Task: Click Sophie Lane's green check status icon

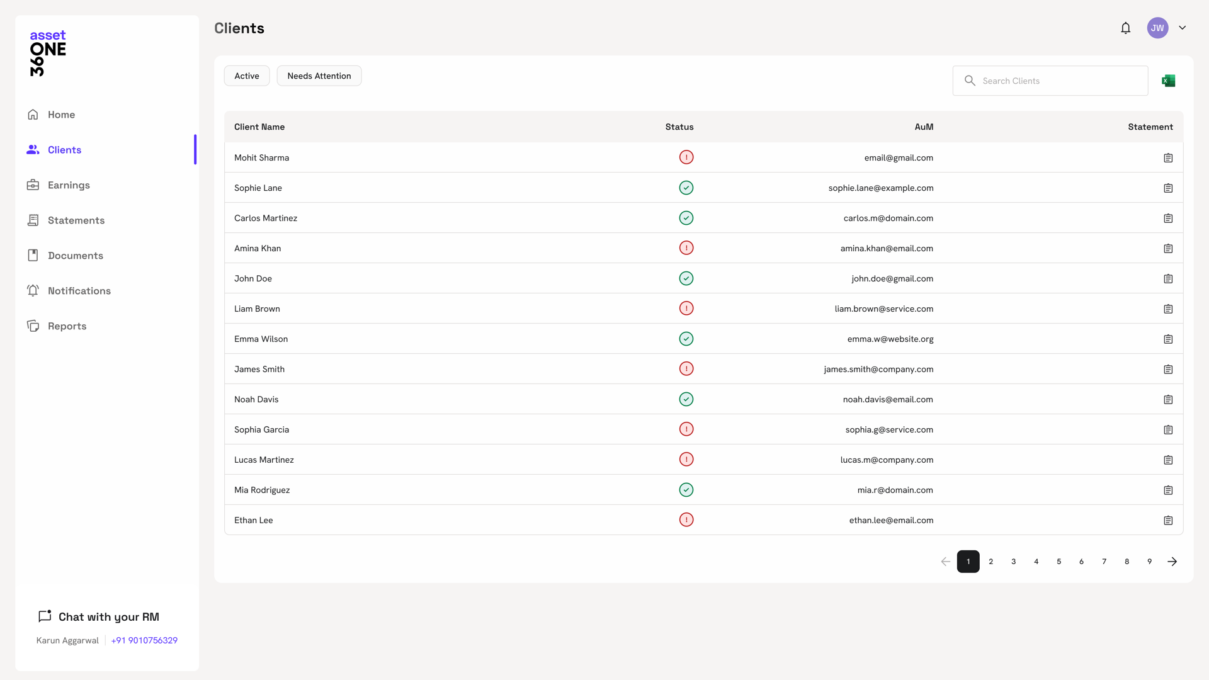Action: 686,188
